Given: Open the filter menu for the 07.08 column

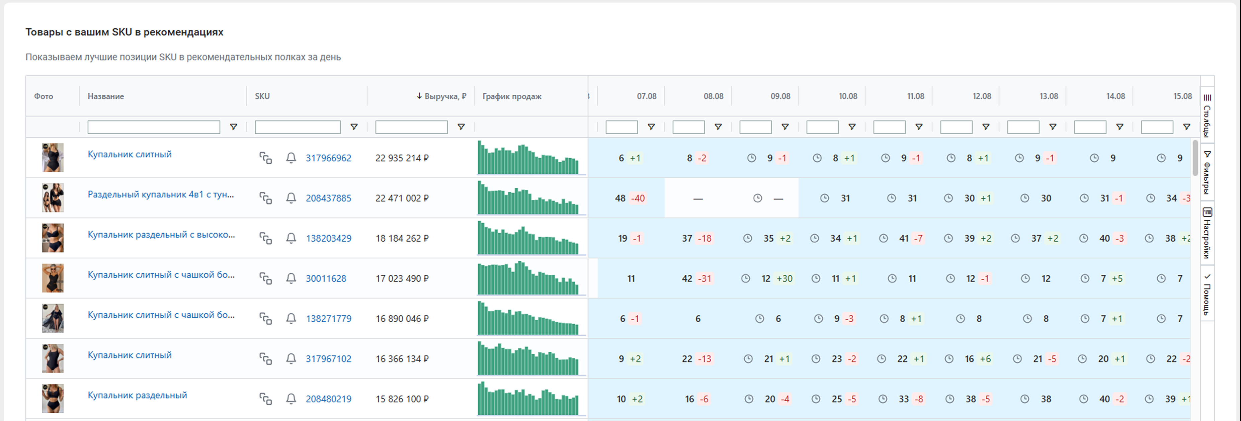Looking at the screenshot, I should tap(651, 127).
